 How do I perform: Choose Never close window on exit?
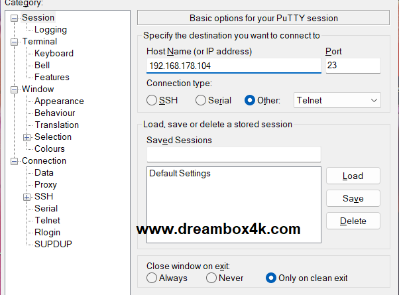click(211, 278)
